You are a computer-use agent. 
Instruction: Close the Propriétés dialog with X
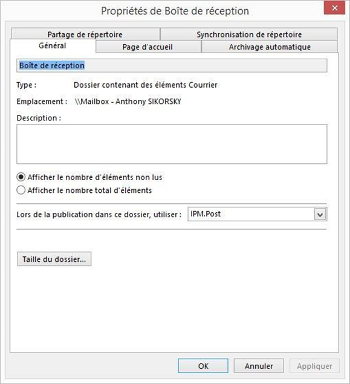334,8
